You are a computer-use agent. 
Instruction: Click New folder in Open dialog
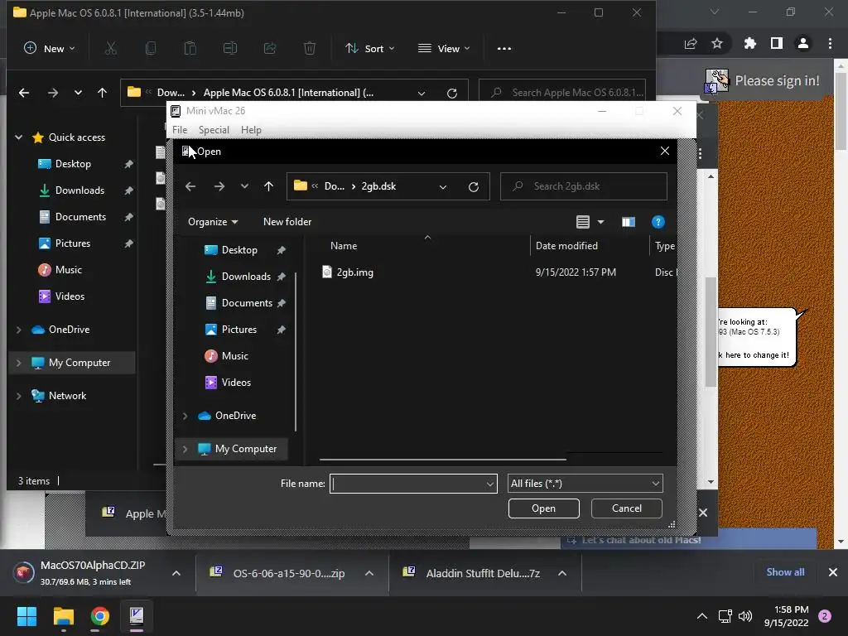[x=287, y=222]
